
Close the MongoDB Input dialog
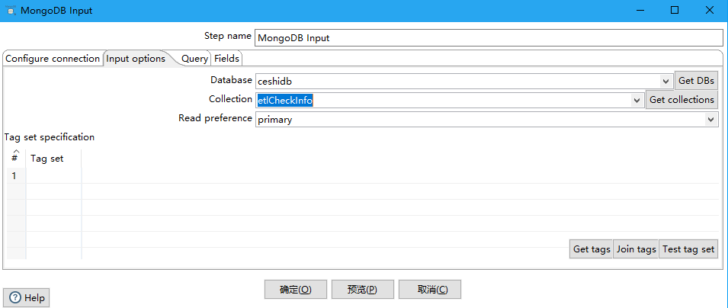tap(710, 10)
